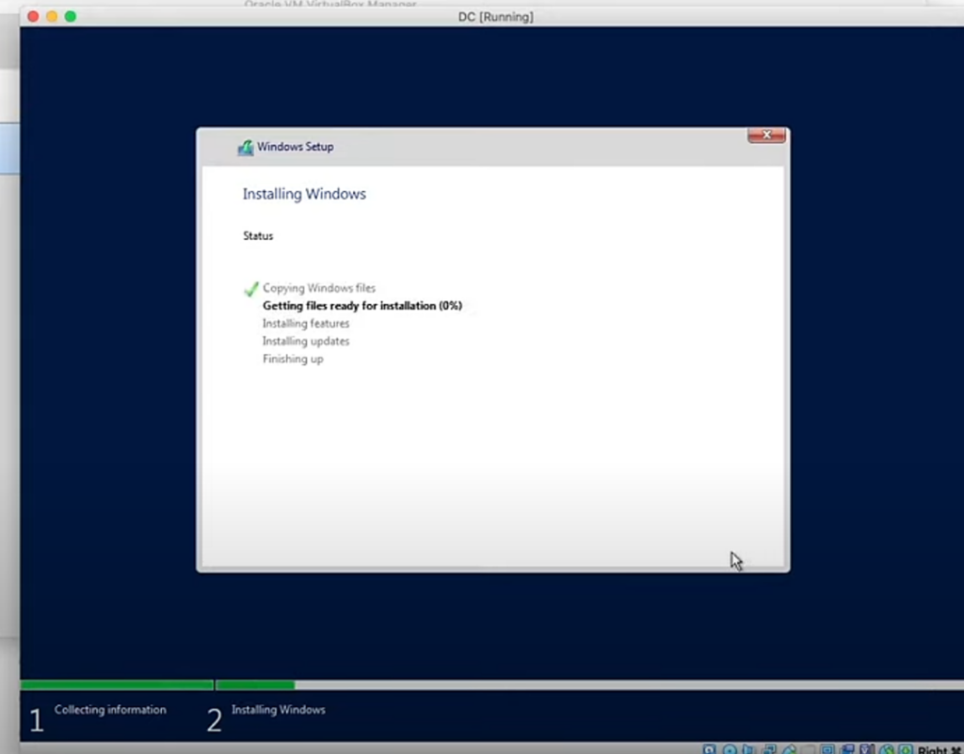Click the Collecting information progress bar
This screenshot has height=754, width=964.
[117, 685]
